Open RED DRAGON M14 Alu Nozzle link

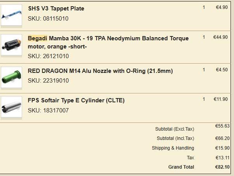point(100,71)
